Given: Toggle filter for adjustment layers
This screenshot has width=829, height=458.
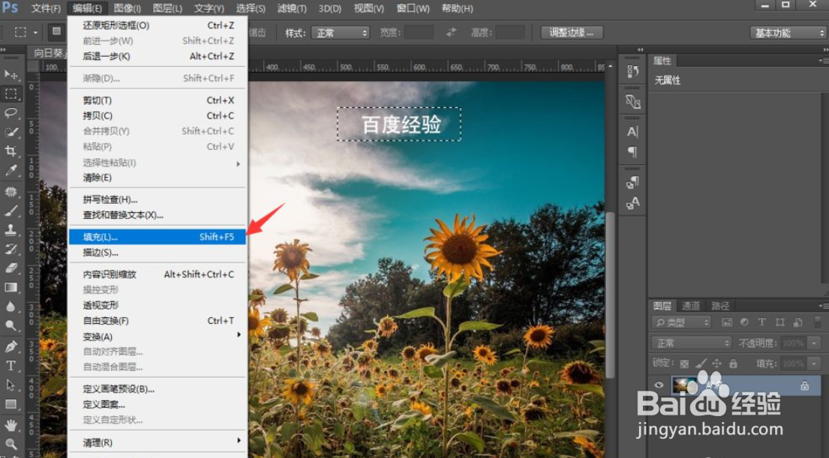Looking at the screenshot, I should tap(744, 322).
